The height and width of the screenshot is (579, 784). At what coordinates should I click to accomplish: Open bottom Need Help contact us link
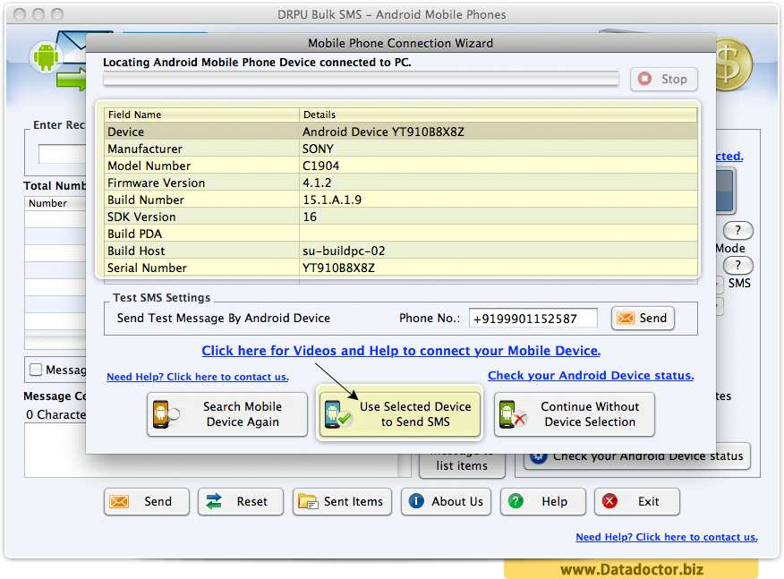click(x=667, y=537)
